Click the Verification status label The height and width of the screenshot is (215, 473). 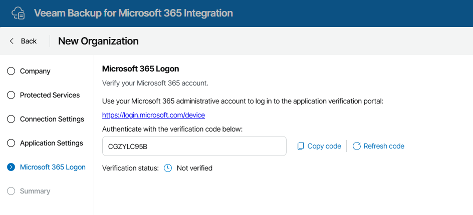130,168
